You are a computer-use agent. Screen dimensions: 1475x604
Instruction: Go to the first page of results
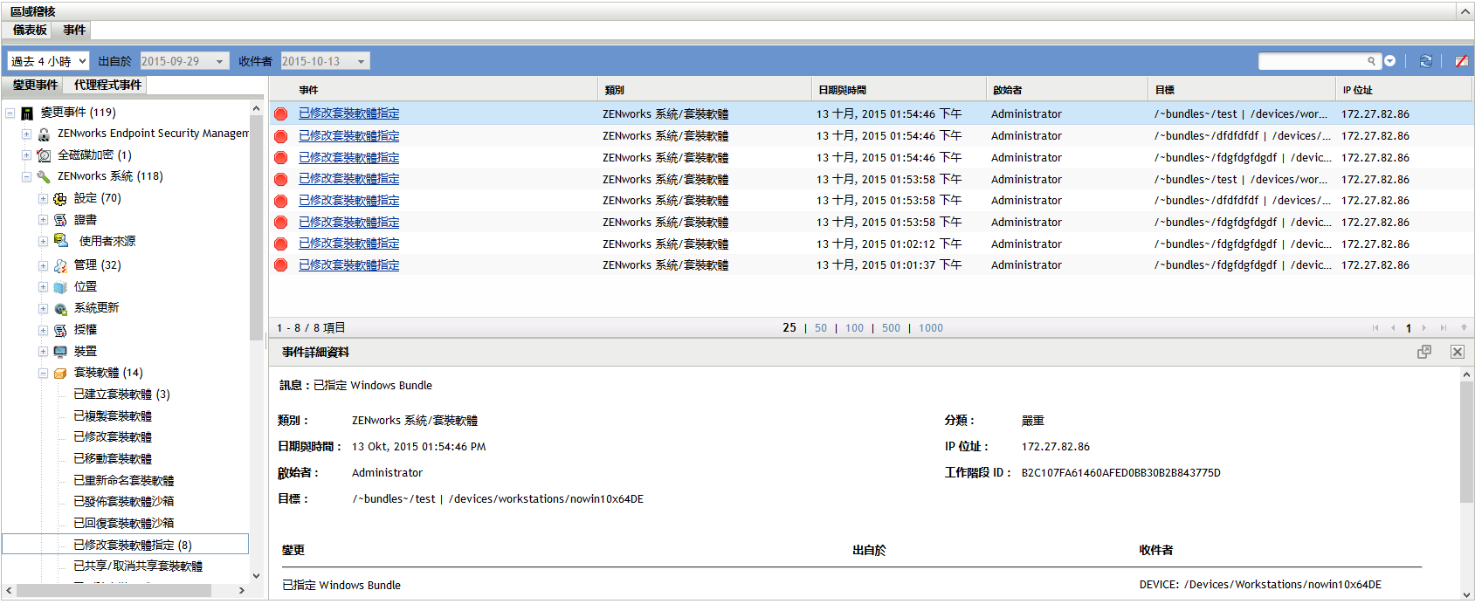(1375, 328)
